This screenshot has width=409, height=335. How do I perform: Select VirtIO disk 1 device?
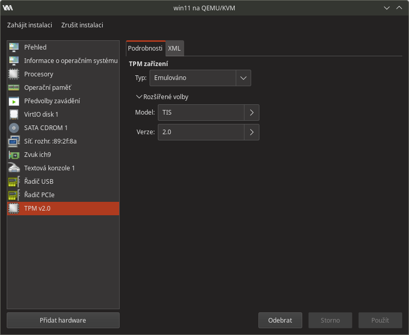pos(63,115)
